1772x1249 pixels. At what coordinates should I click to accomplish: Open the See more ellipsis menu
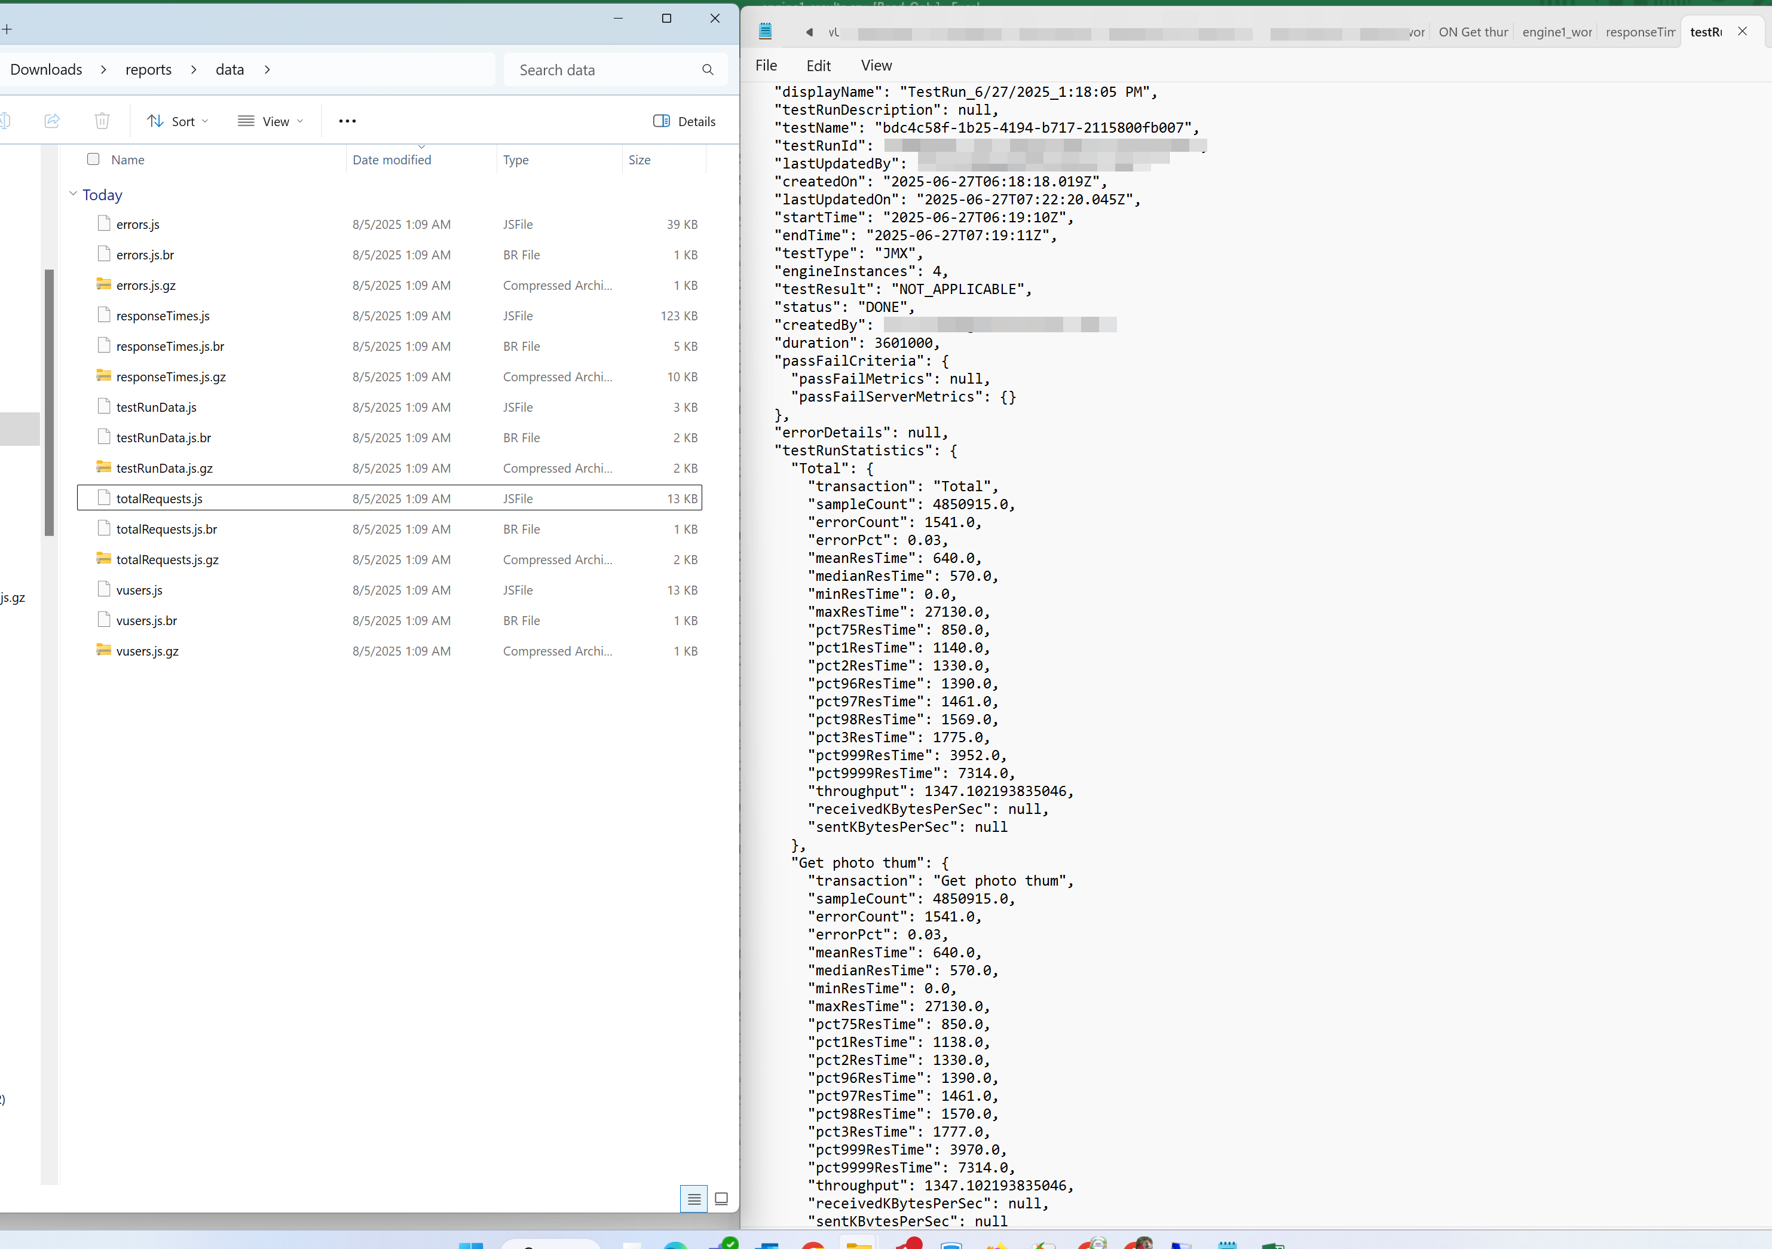(347, 121)
